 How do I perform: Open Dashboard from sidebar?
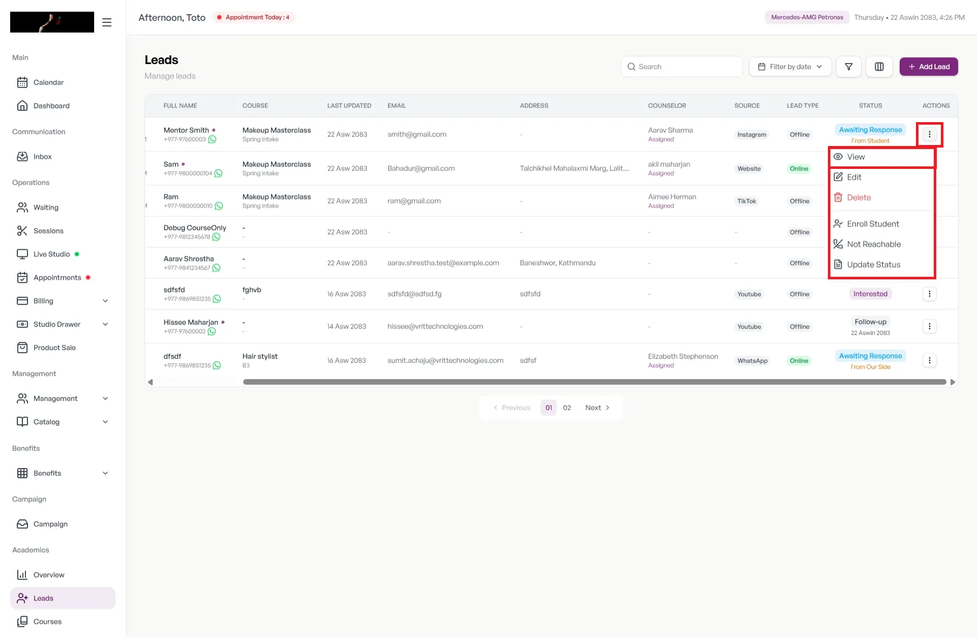63,106
